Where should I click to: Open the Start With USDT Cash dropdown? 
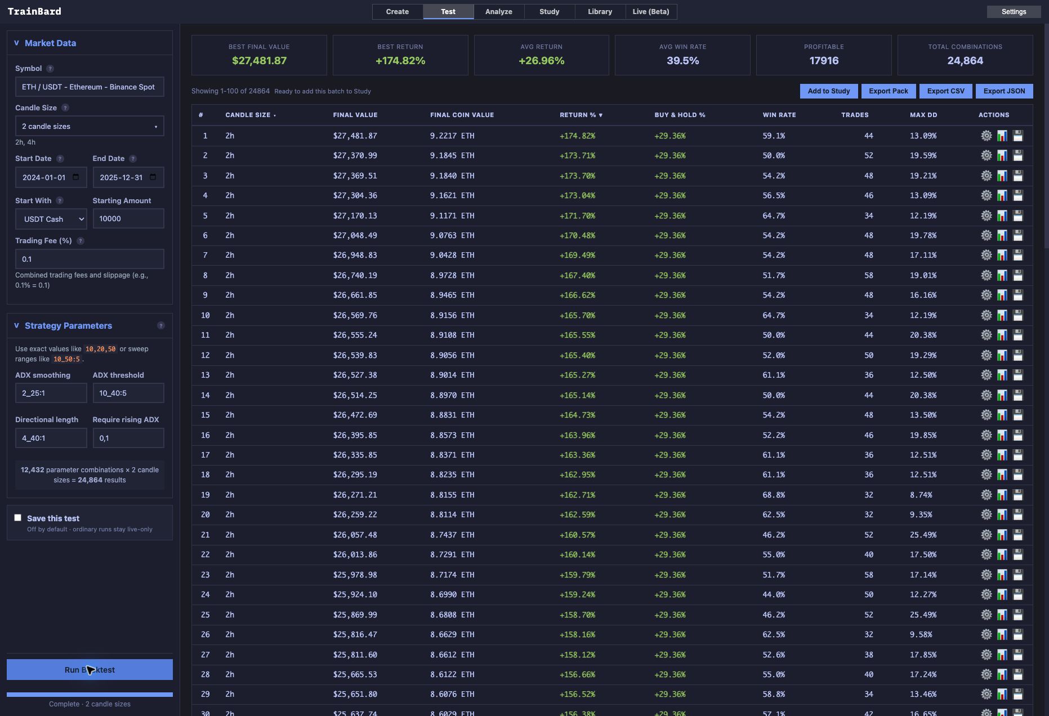point(51,219)
